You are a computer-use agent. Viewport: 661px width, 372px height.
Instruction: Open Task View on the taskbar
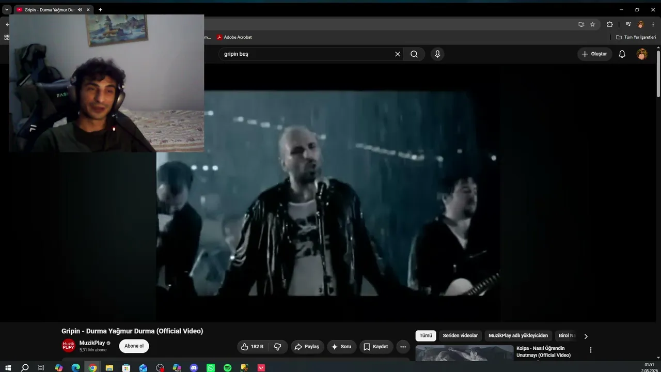[x=41, y=368]
